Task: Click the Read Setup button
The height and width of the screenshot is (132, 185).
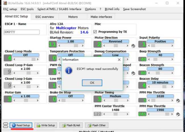Action: coord(21,125)
